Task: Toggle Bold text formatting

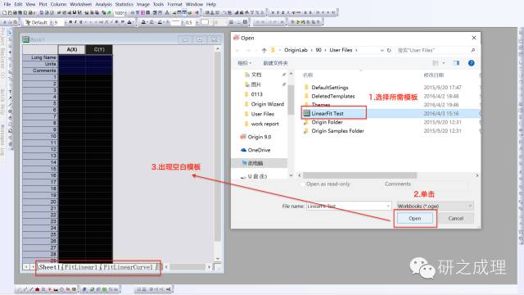Action: [x=70, y=22]
